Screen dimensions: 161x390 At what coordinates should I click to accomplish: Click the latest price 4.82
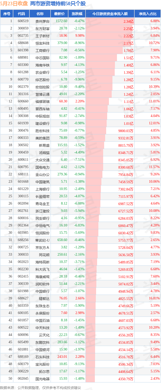[x=64, y=109]
